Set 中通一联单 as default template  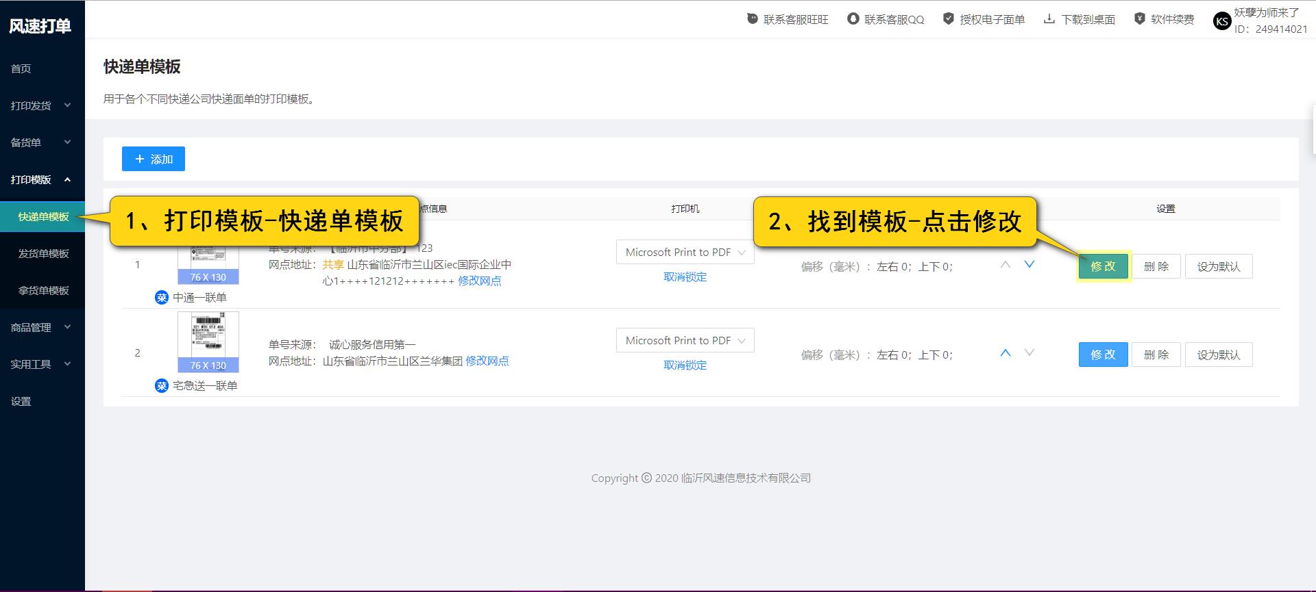pos(1219,266)
